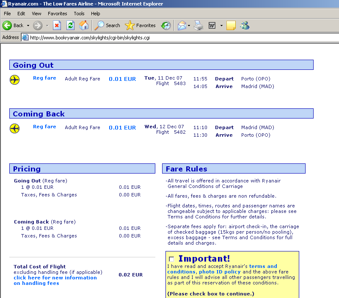Viewport: 339px width, 298px height.
Task: Click the Internet Explorer icon in the title bar
Action: pyautogui.click(x=4, y=4)
